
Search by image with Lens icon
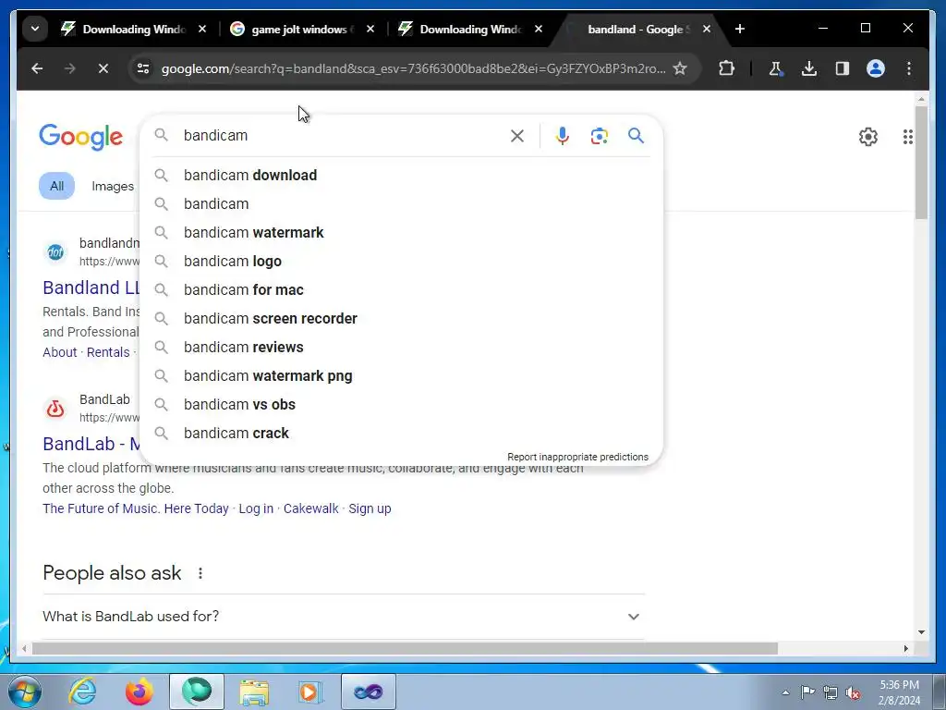coord(599,136)
